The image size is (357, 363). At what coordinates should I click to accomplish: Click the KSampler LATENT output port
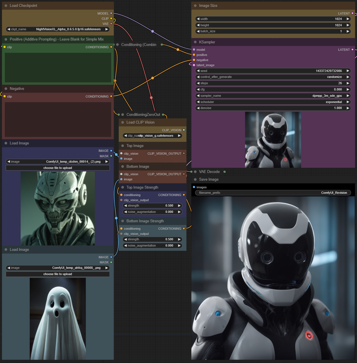point(352,50)
